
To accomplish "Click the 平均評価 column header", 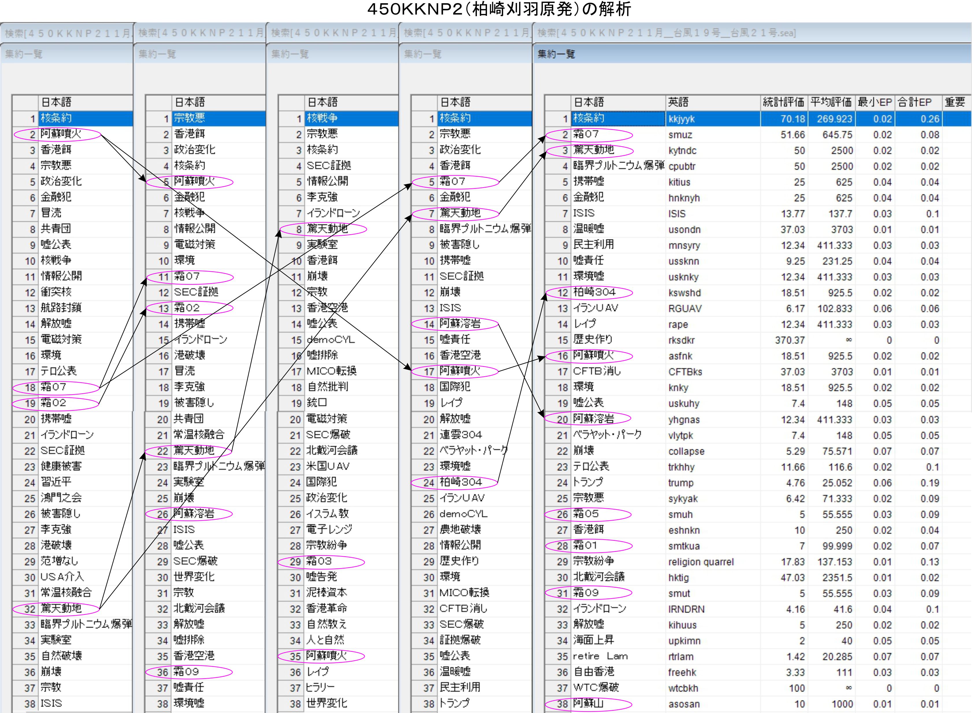I will click(831, 102).
